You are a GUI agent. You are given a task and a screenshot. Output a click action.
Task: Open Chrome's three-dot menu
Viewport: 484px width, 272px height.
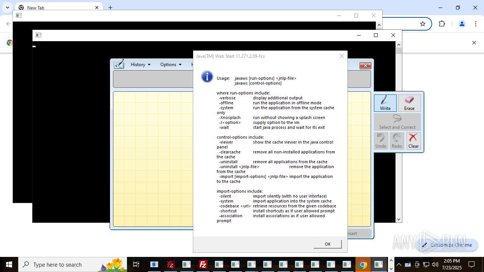click(476, 24)
